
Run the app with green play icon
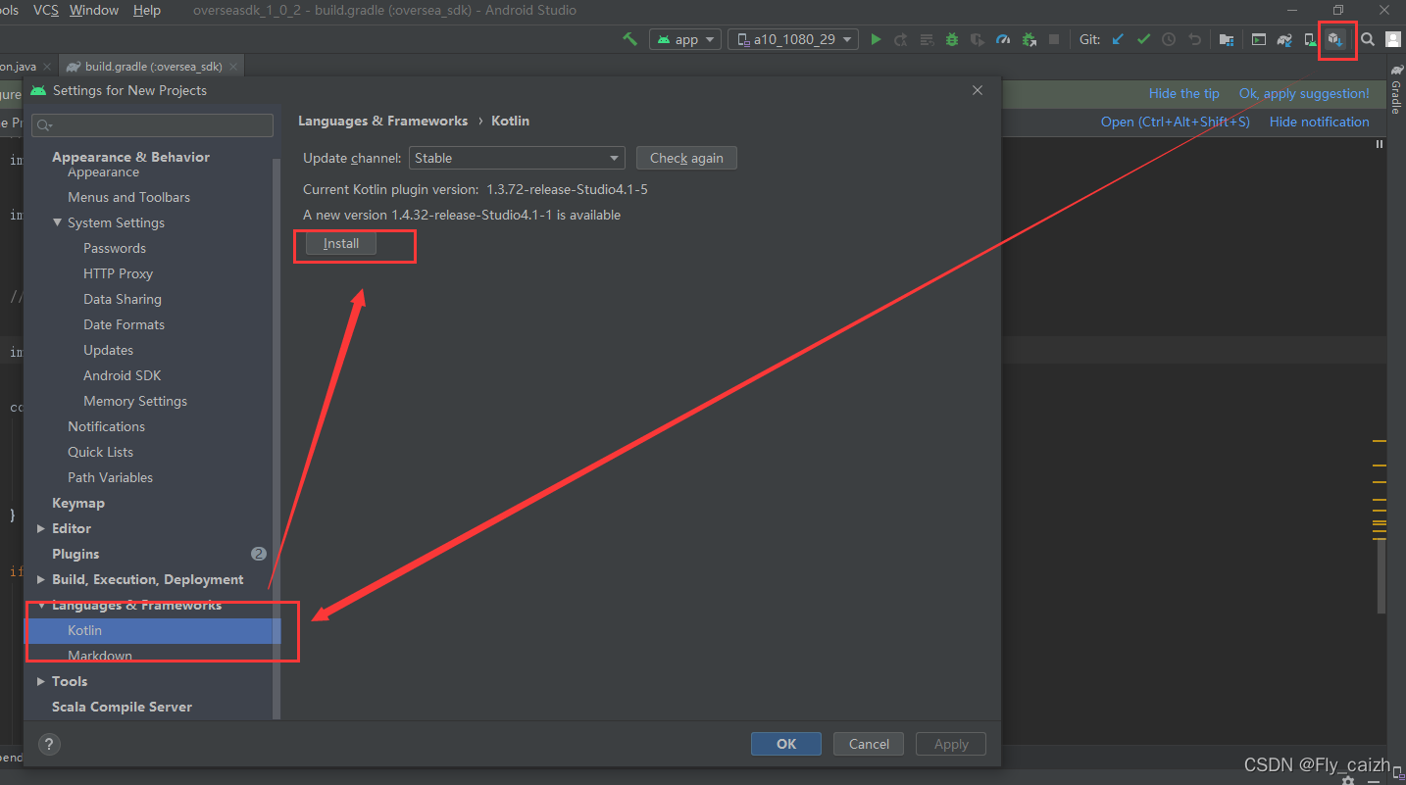click(876, 39)
